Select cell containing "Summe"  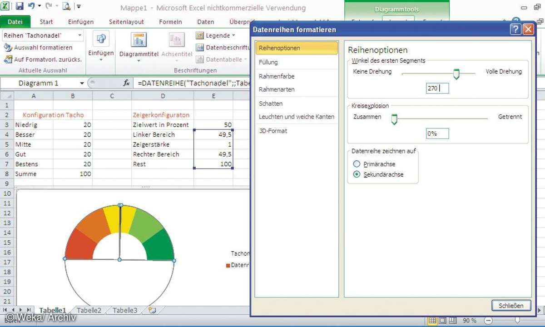[34, 174]
